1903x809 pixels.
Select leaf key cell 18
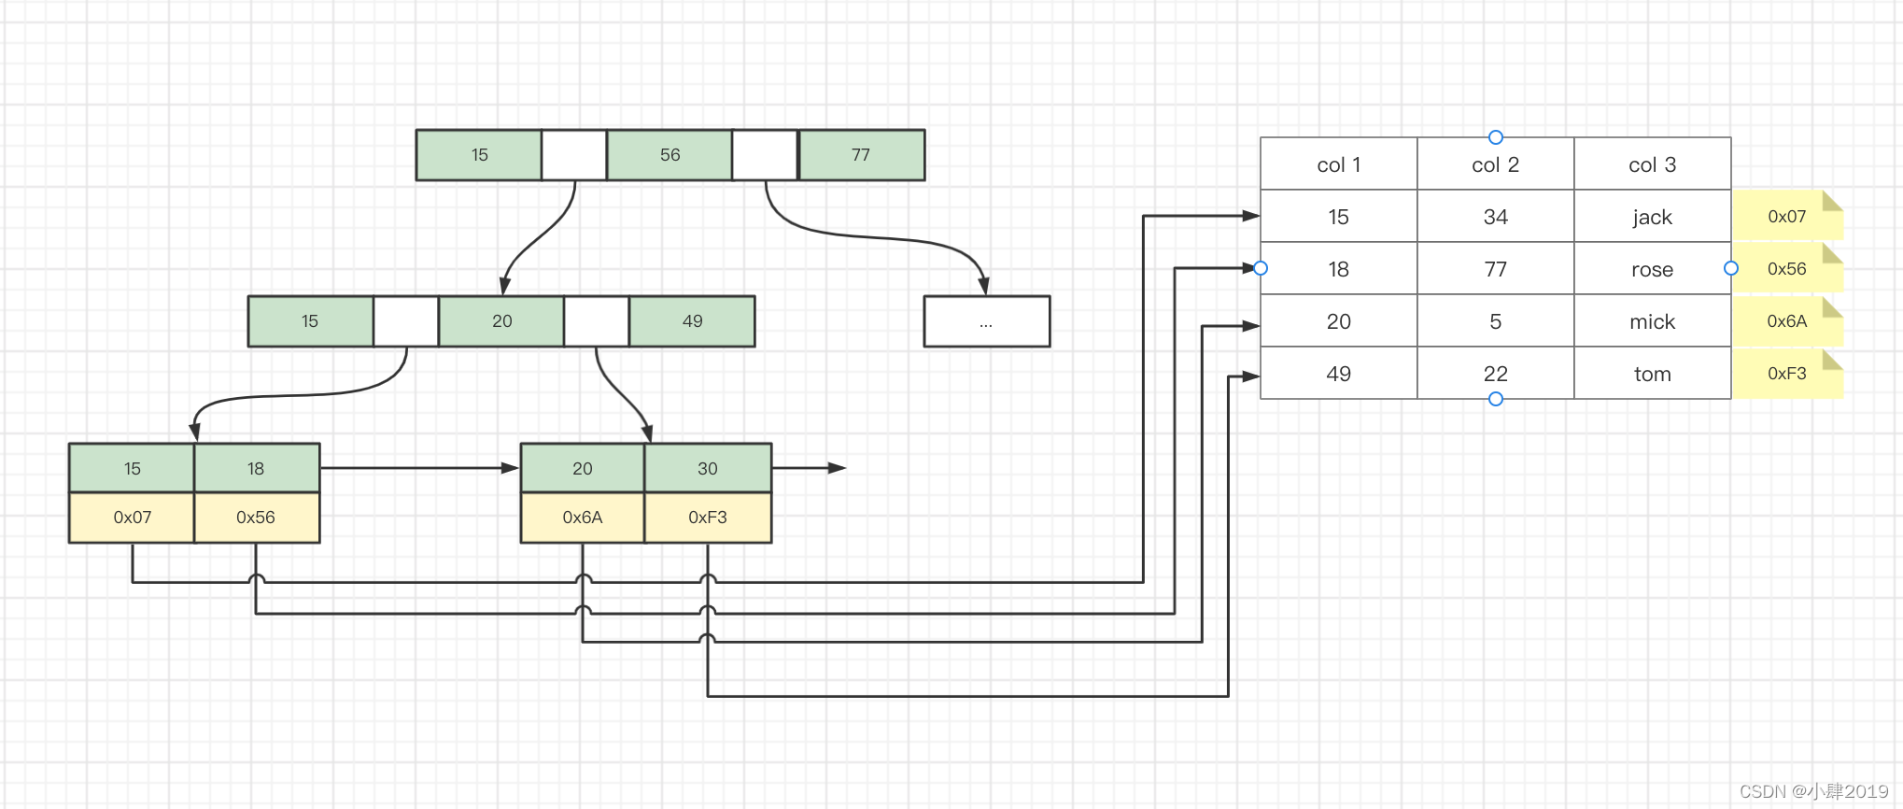tap(257, 468)
